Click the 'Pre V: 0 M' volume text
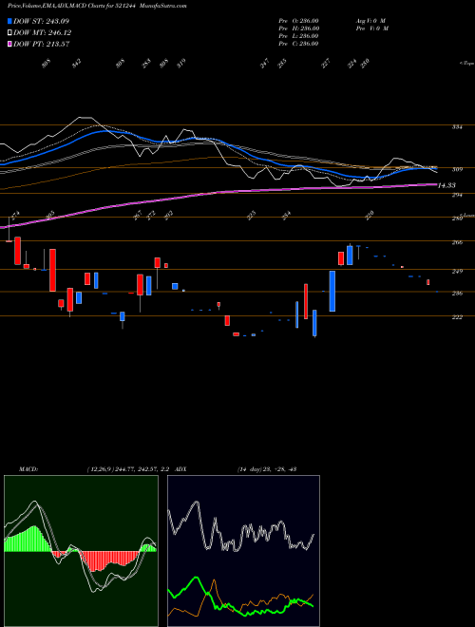Screen dimensions: 475x627 pyautogui.click(x=371, y=28)
